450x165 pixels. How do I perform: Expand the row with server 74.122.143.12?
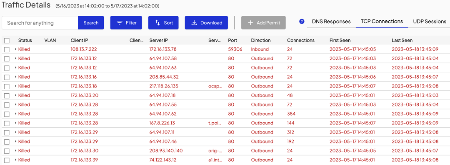point(15,160)
